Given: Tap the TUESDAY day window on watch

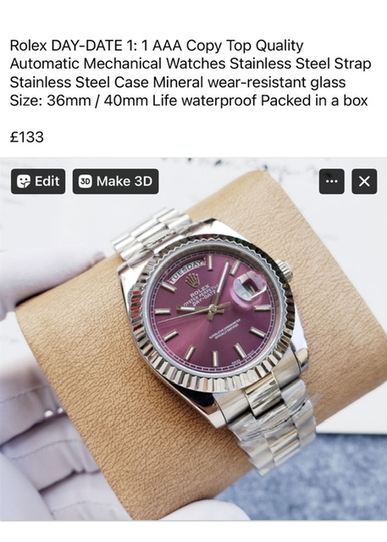Looking at the screenshot, I should point(186,271).
